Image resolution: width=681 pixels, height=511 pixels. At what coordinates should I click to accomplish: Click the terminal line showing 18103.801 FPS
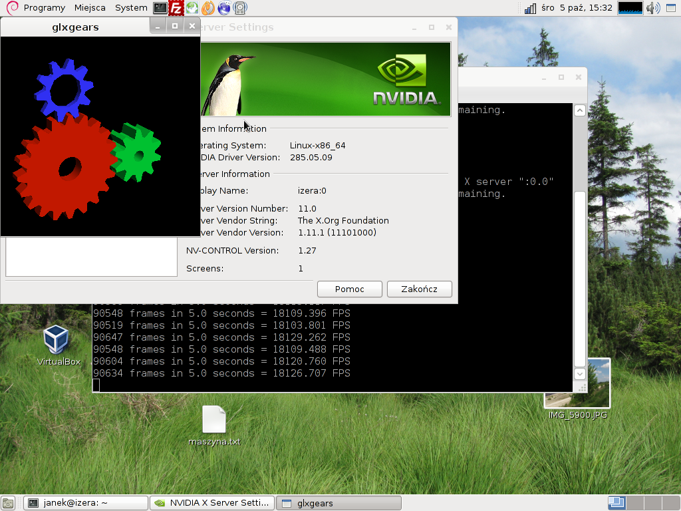(x=221, y=325)
